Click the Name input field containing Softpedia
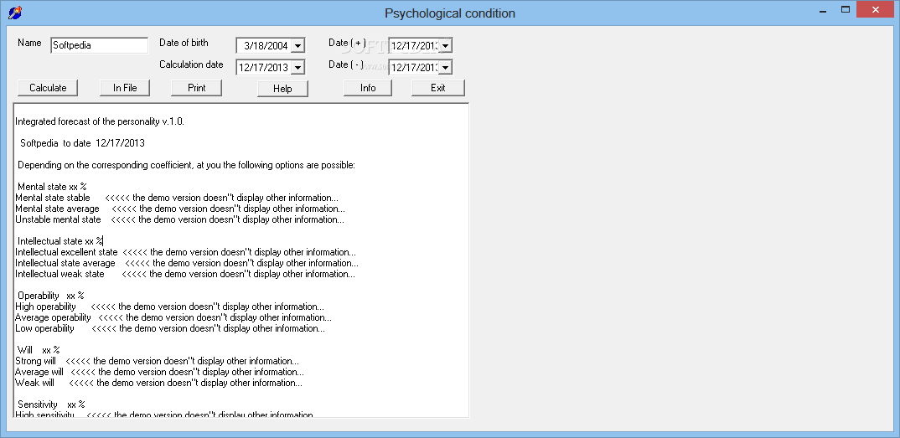This screenshot has height=438, width=900. click(99, 45)
